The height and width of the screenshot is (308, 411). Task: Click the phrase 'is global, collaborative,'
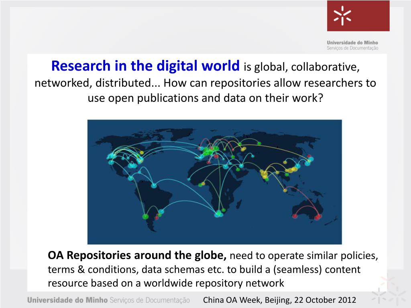301,67
